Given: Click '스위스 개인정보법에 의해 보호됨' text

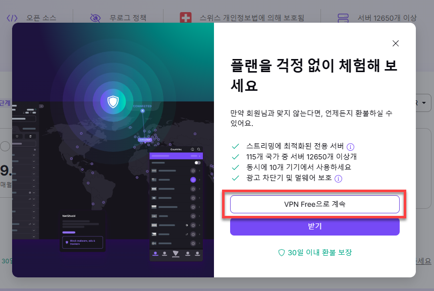Looking at the screenshot, I should tap(252, 18).
